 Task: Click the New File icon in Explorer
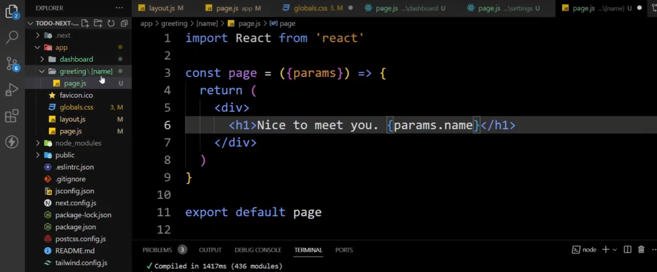pyautogui.click(x=85, y=24)
